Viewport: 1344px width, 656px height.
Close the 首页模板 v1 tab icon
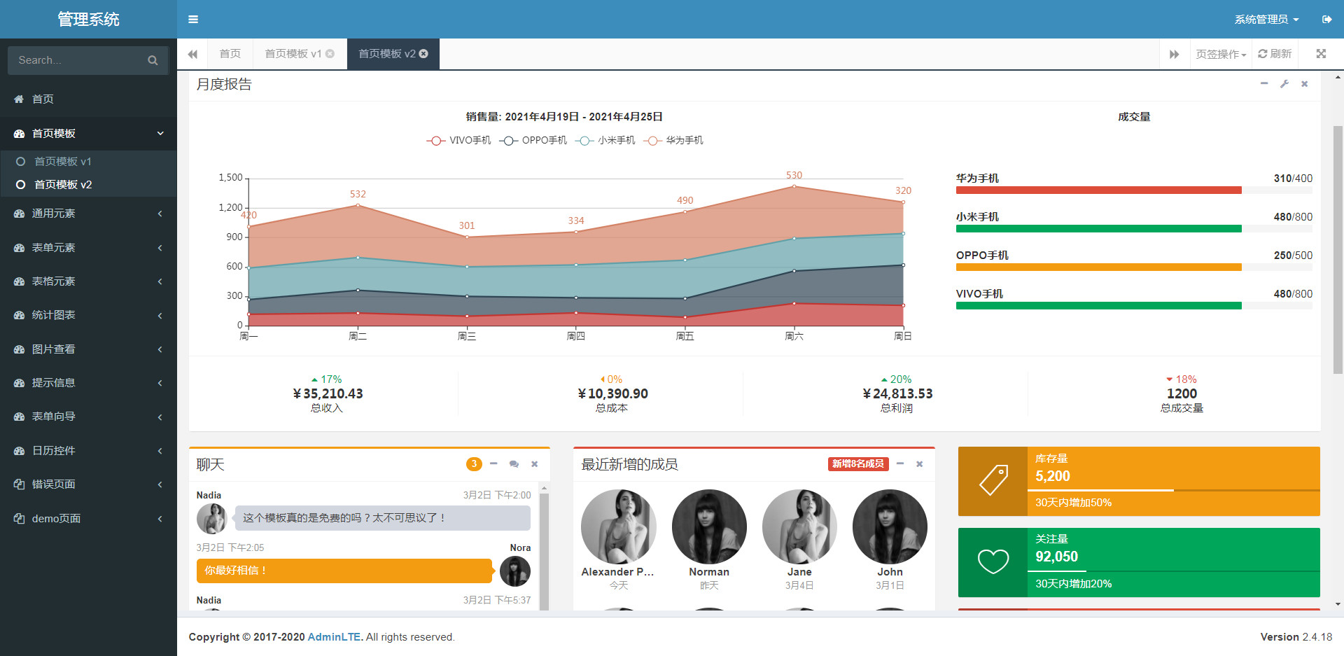tap(330, 54)
